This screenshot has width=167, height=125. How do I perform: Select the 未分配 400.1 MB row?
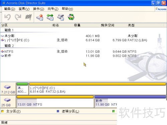pos(83,36)
